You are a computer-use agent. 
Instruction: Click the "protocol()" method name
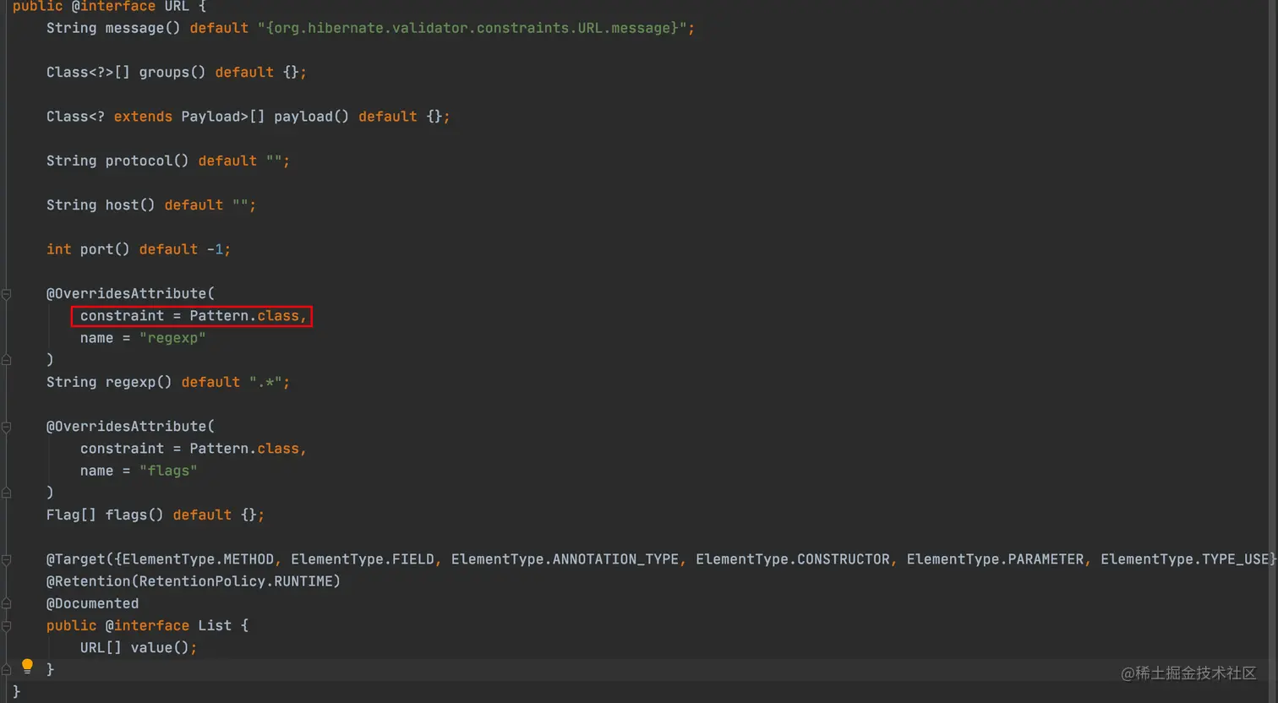point(147,161)
